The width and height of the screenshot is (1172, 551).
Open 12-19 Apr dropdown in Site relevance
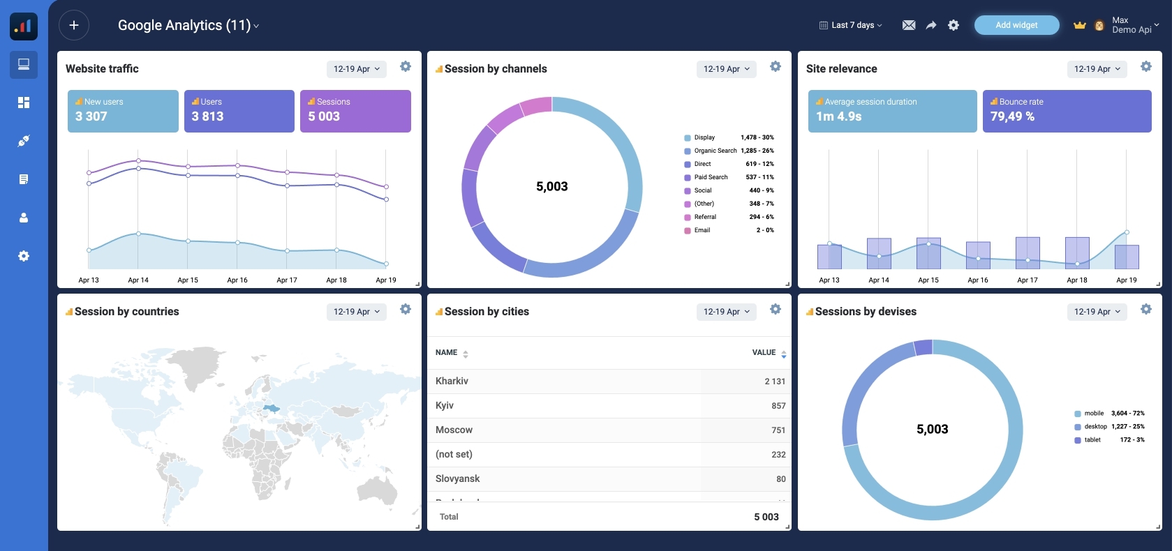(1097, 69)
